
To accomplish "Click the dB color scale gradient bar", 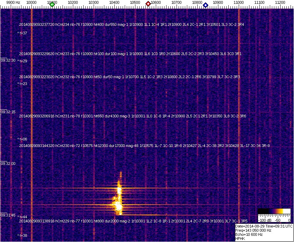I will point(274,211).
